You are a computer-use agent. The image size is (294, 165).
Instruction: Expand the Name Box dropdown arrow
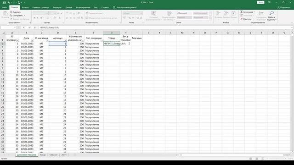(15, 27)
